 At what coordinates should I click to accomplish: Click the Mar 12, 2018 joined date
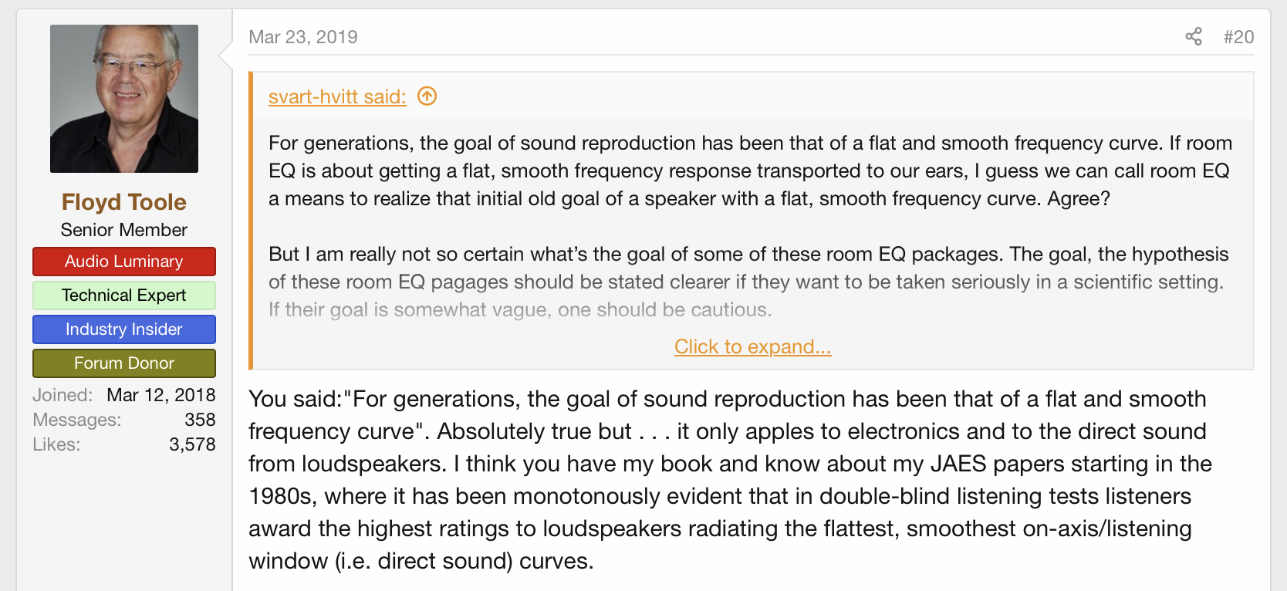[x=160, y=395]
